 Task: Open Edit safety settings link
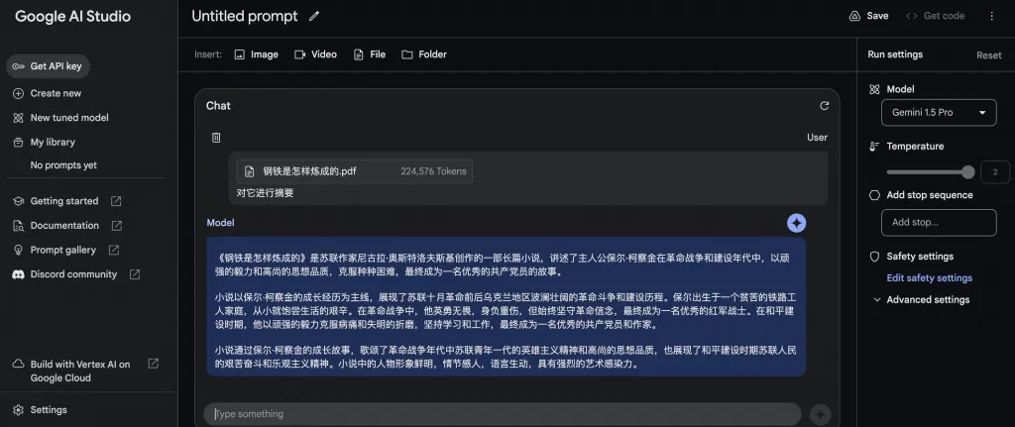(x=929, y=278)
